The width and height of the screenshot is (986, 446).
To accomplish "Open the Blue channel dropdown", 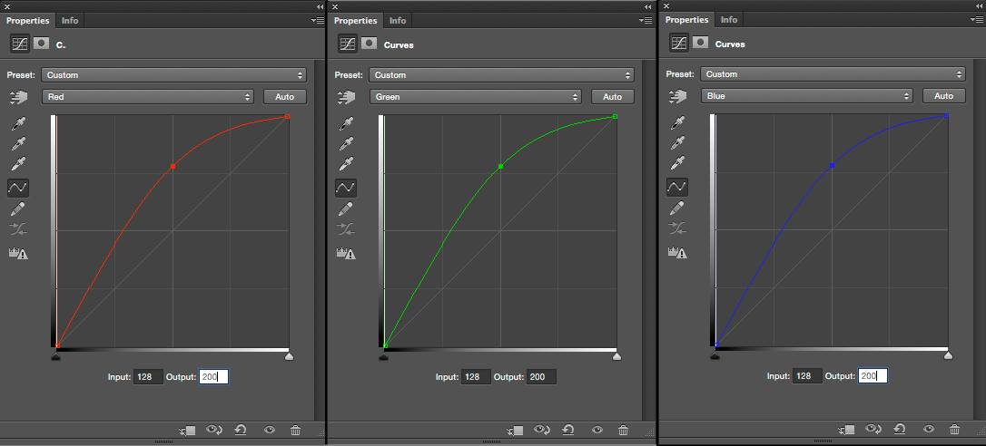I will click(x=806, y=96).
